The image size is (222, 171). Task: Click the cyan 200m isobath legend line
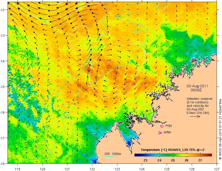[x=109, y=156]
